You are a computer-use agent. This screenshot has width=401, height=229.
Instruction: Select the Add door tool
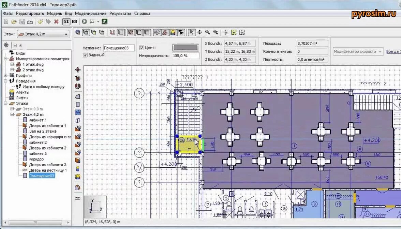point(78,161)
